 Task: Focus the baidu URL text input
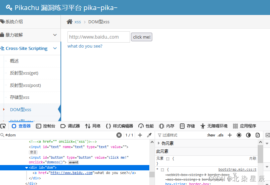[x=99, y=37]
